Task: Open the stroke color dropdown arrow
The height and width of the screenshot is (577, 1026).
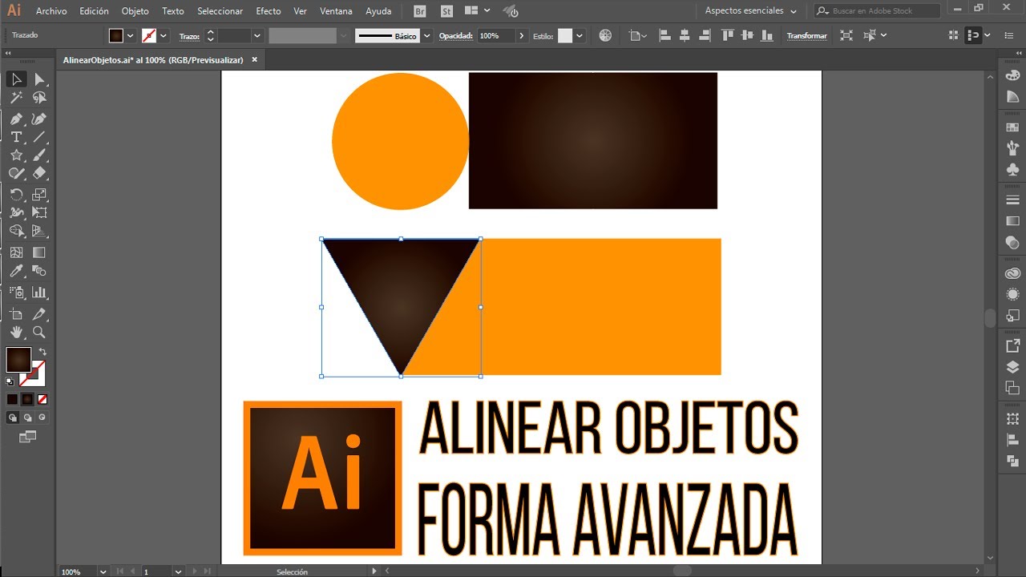Action: (164, 35)
